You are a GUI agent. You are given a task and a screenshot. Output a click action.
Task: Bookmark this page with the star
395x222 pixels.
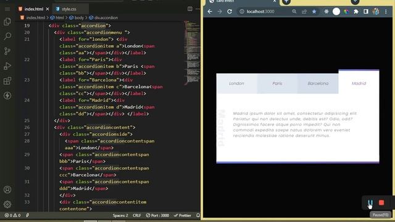[314, 12]
